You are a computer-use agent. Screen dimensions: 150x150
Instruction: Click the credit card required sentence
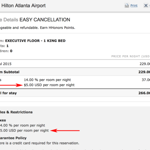[40, 143]
